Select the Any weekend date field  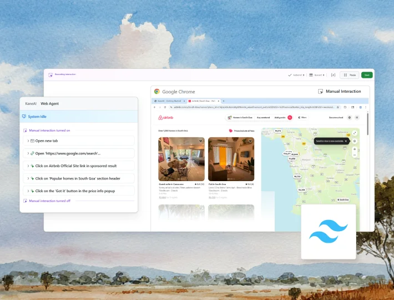pyautogui.click(x=263, y=117)
